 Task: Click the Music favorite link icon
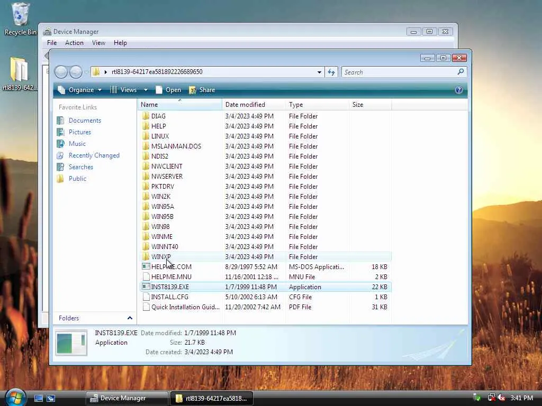60,143
